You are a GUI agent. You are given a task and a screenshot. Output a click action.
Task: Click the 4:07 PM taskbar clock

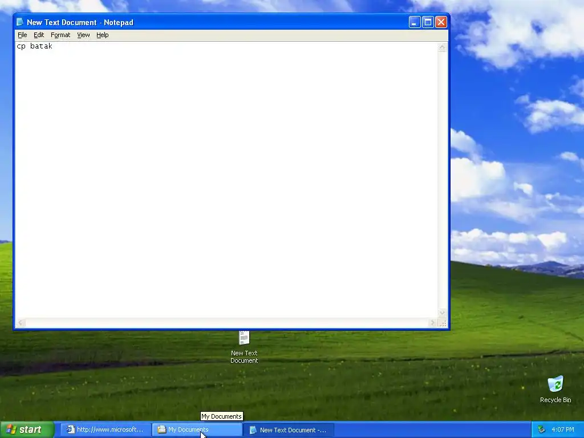click(563, 430)
